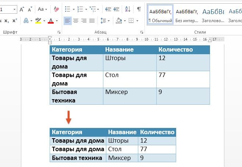Apply the Обычный style
242x167 pixels.
point(160,15)
